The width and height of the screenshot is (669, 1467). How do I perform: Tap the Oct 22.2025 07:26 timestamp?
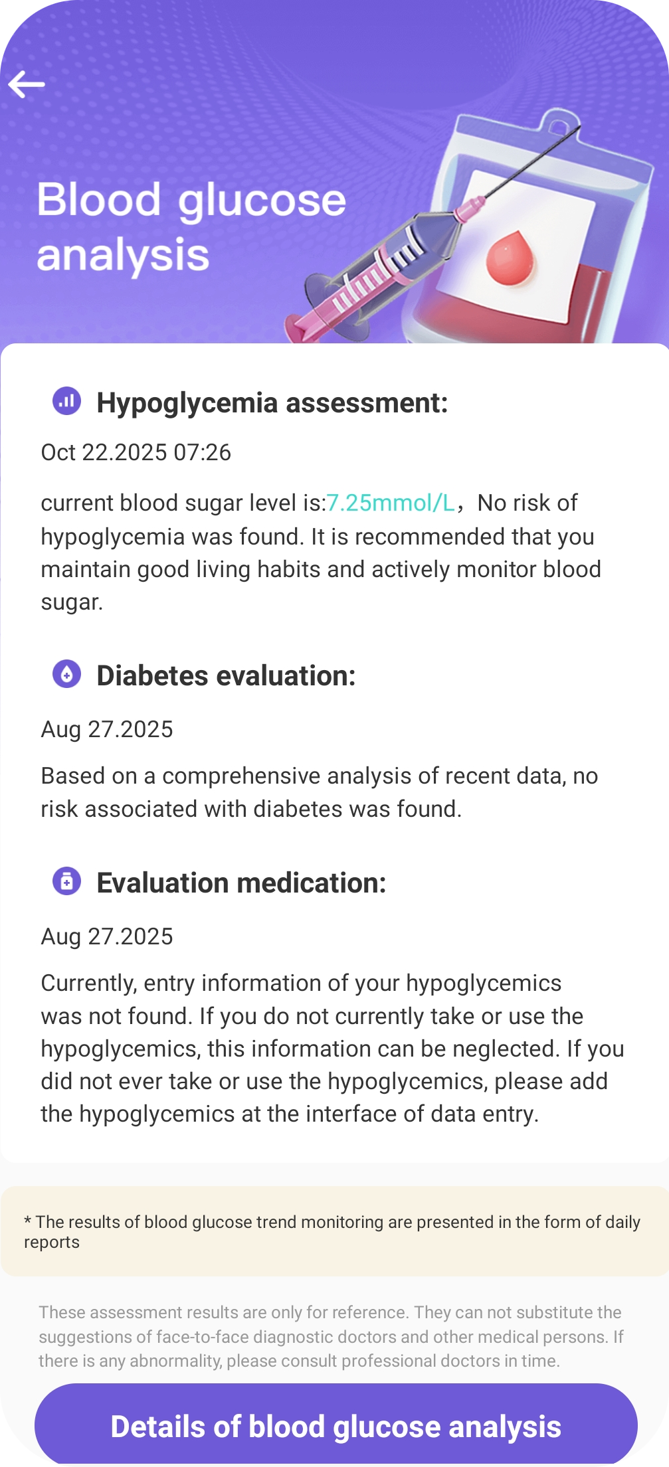(x=136, y=452)
